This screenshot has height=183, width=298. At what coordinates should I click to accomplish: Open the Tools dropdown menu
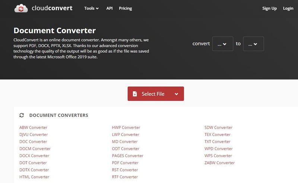[91, 8]
